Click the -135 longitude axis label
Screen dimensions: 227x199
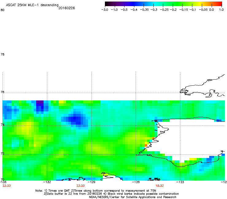click(x=3, y=182)
